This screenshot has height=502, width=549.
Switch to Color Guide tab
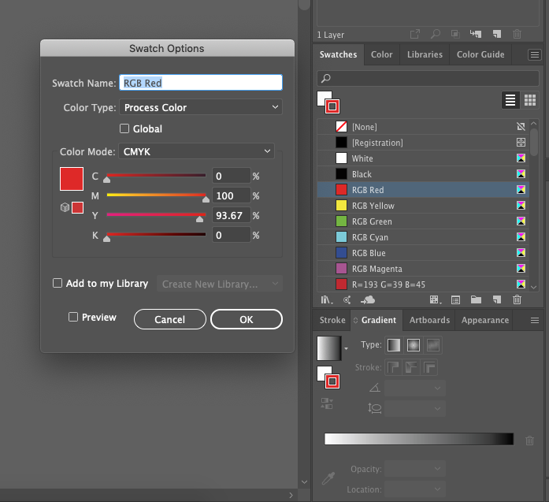[480, 54]
